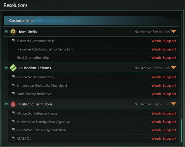Click the arrow icon beside GALPOL

coord(13,138)
